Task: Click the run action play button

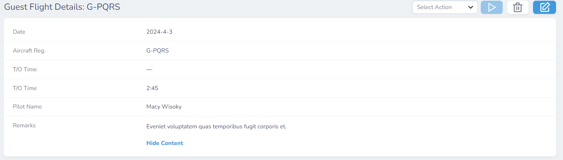Action: [492, 7]
